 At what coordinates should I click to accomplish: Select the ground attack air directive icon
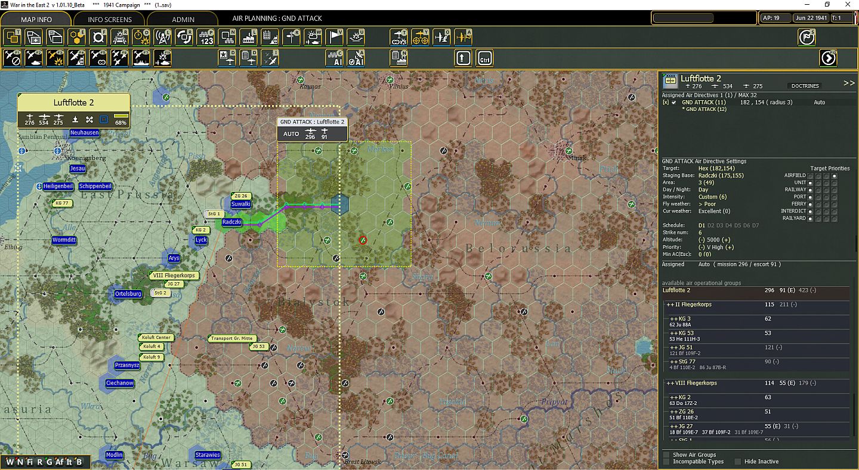coord(55,58)
